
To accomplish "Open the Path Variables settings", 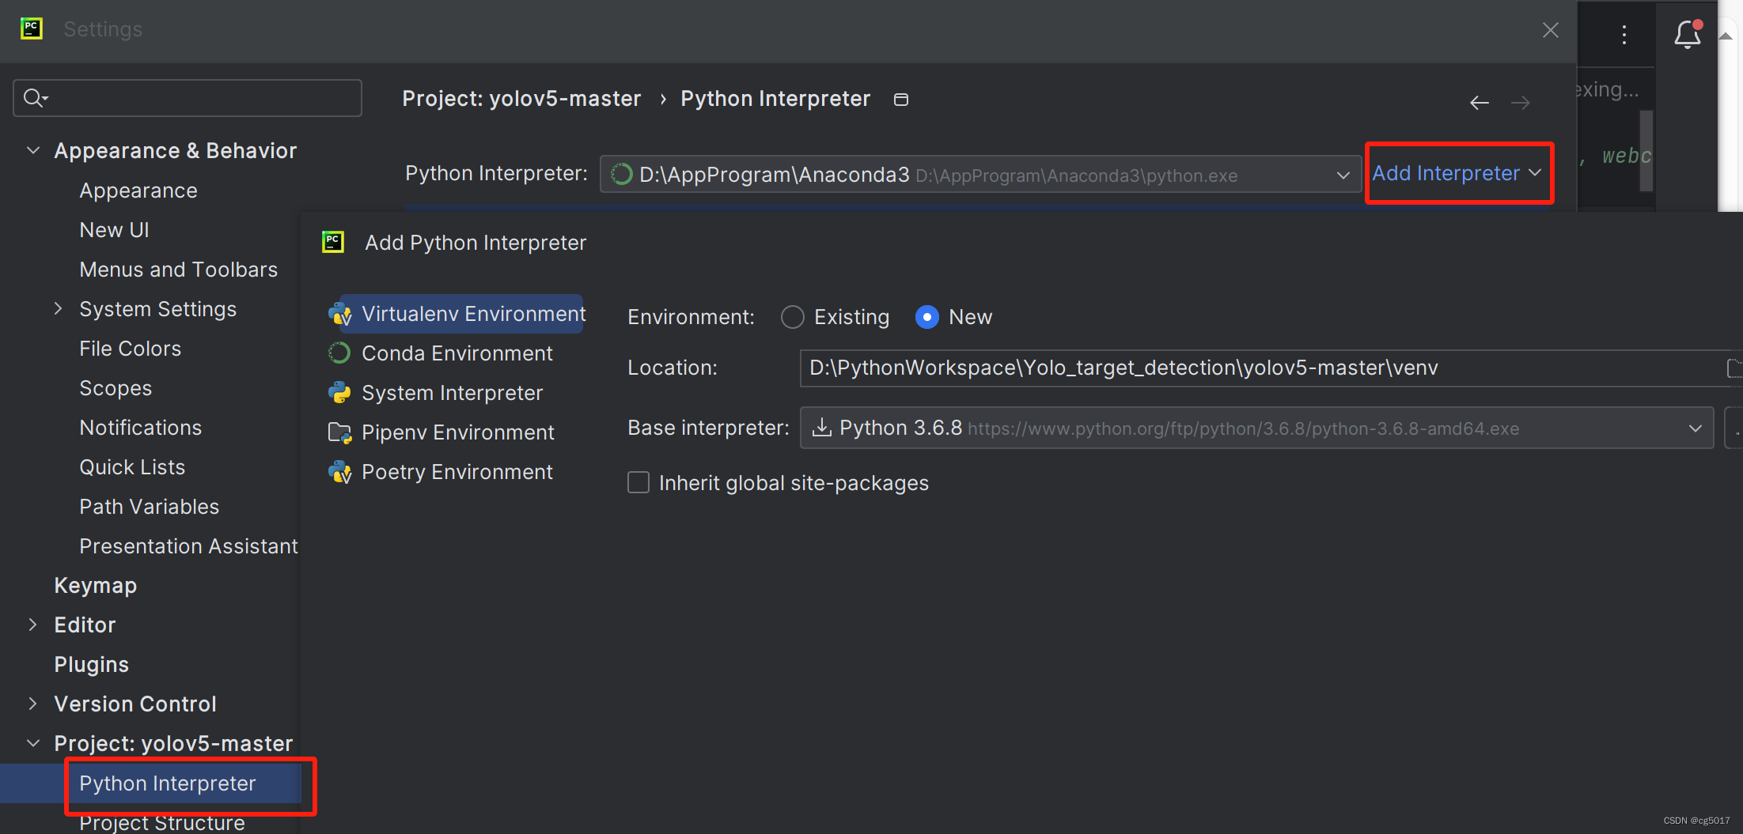I will pyautogui.click(x=150, y=507).
